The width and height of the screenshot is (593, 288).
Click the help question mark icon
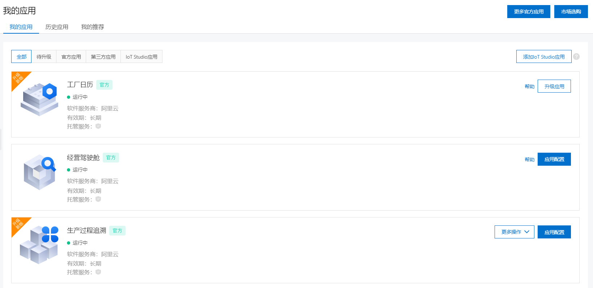(x=576, y=56)
